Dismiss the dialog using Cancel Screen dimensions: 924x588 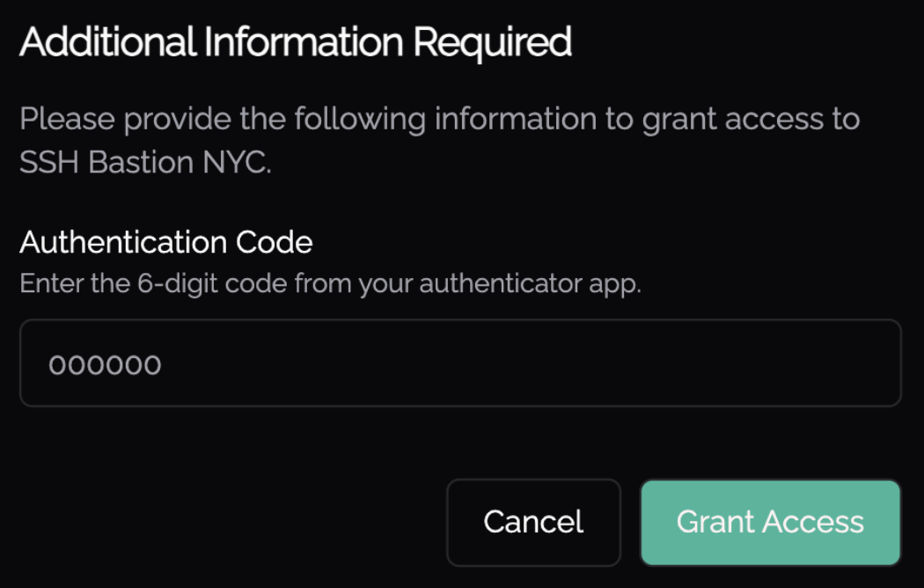[x=533, y=522]
